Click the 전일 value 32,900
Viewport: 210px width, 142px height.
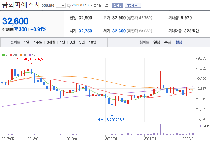tap(86, 18)
